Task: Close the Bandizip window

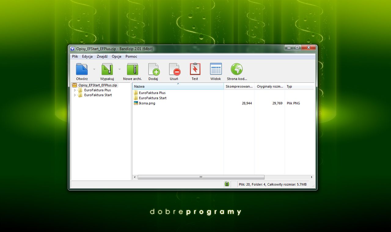Action: point(309,48)
